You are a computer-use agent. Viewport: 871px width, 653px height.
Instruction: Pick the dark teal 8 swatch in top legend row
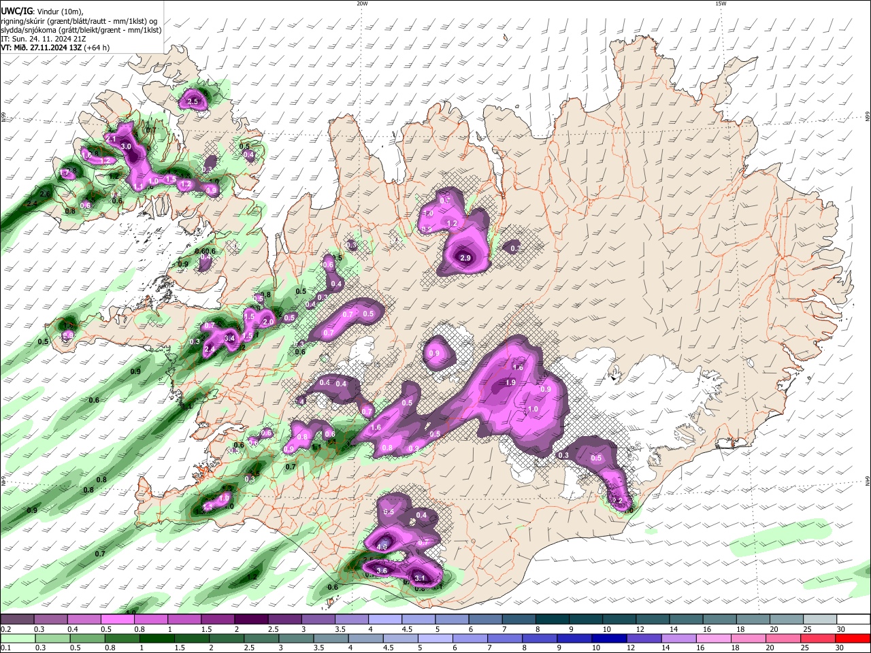(x=553, y=620)
